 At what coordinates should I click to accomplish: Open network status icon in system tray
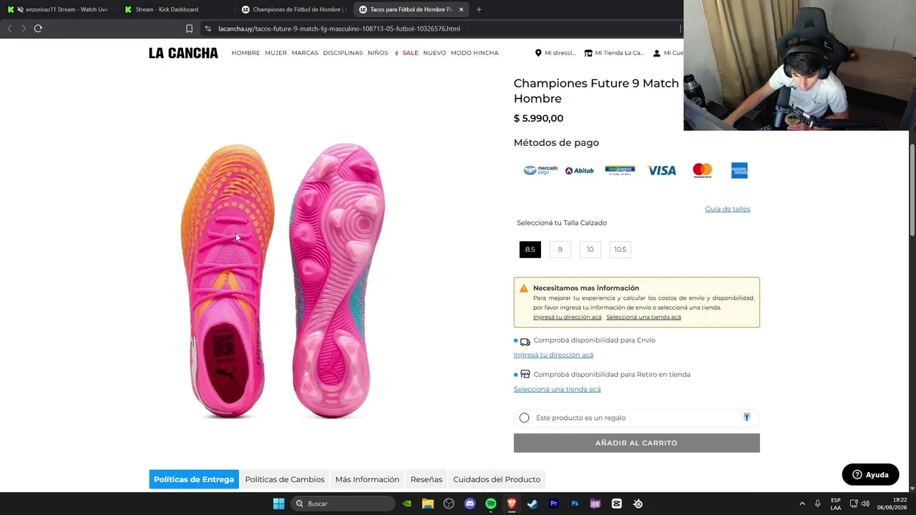pos(854,504)
